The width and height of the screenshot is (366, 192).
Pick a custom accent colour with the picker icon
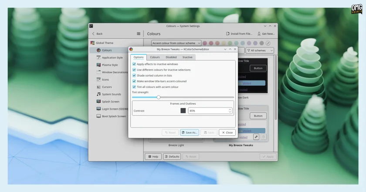tap(268, 43)
